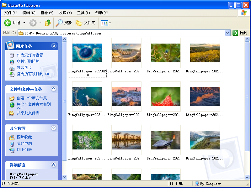Open the 查看(V) menu

pos(47,13)
